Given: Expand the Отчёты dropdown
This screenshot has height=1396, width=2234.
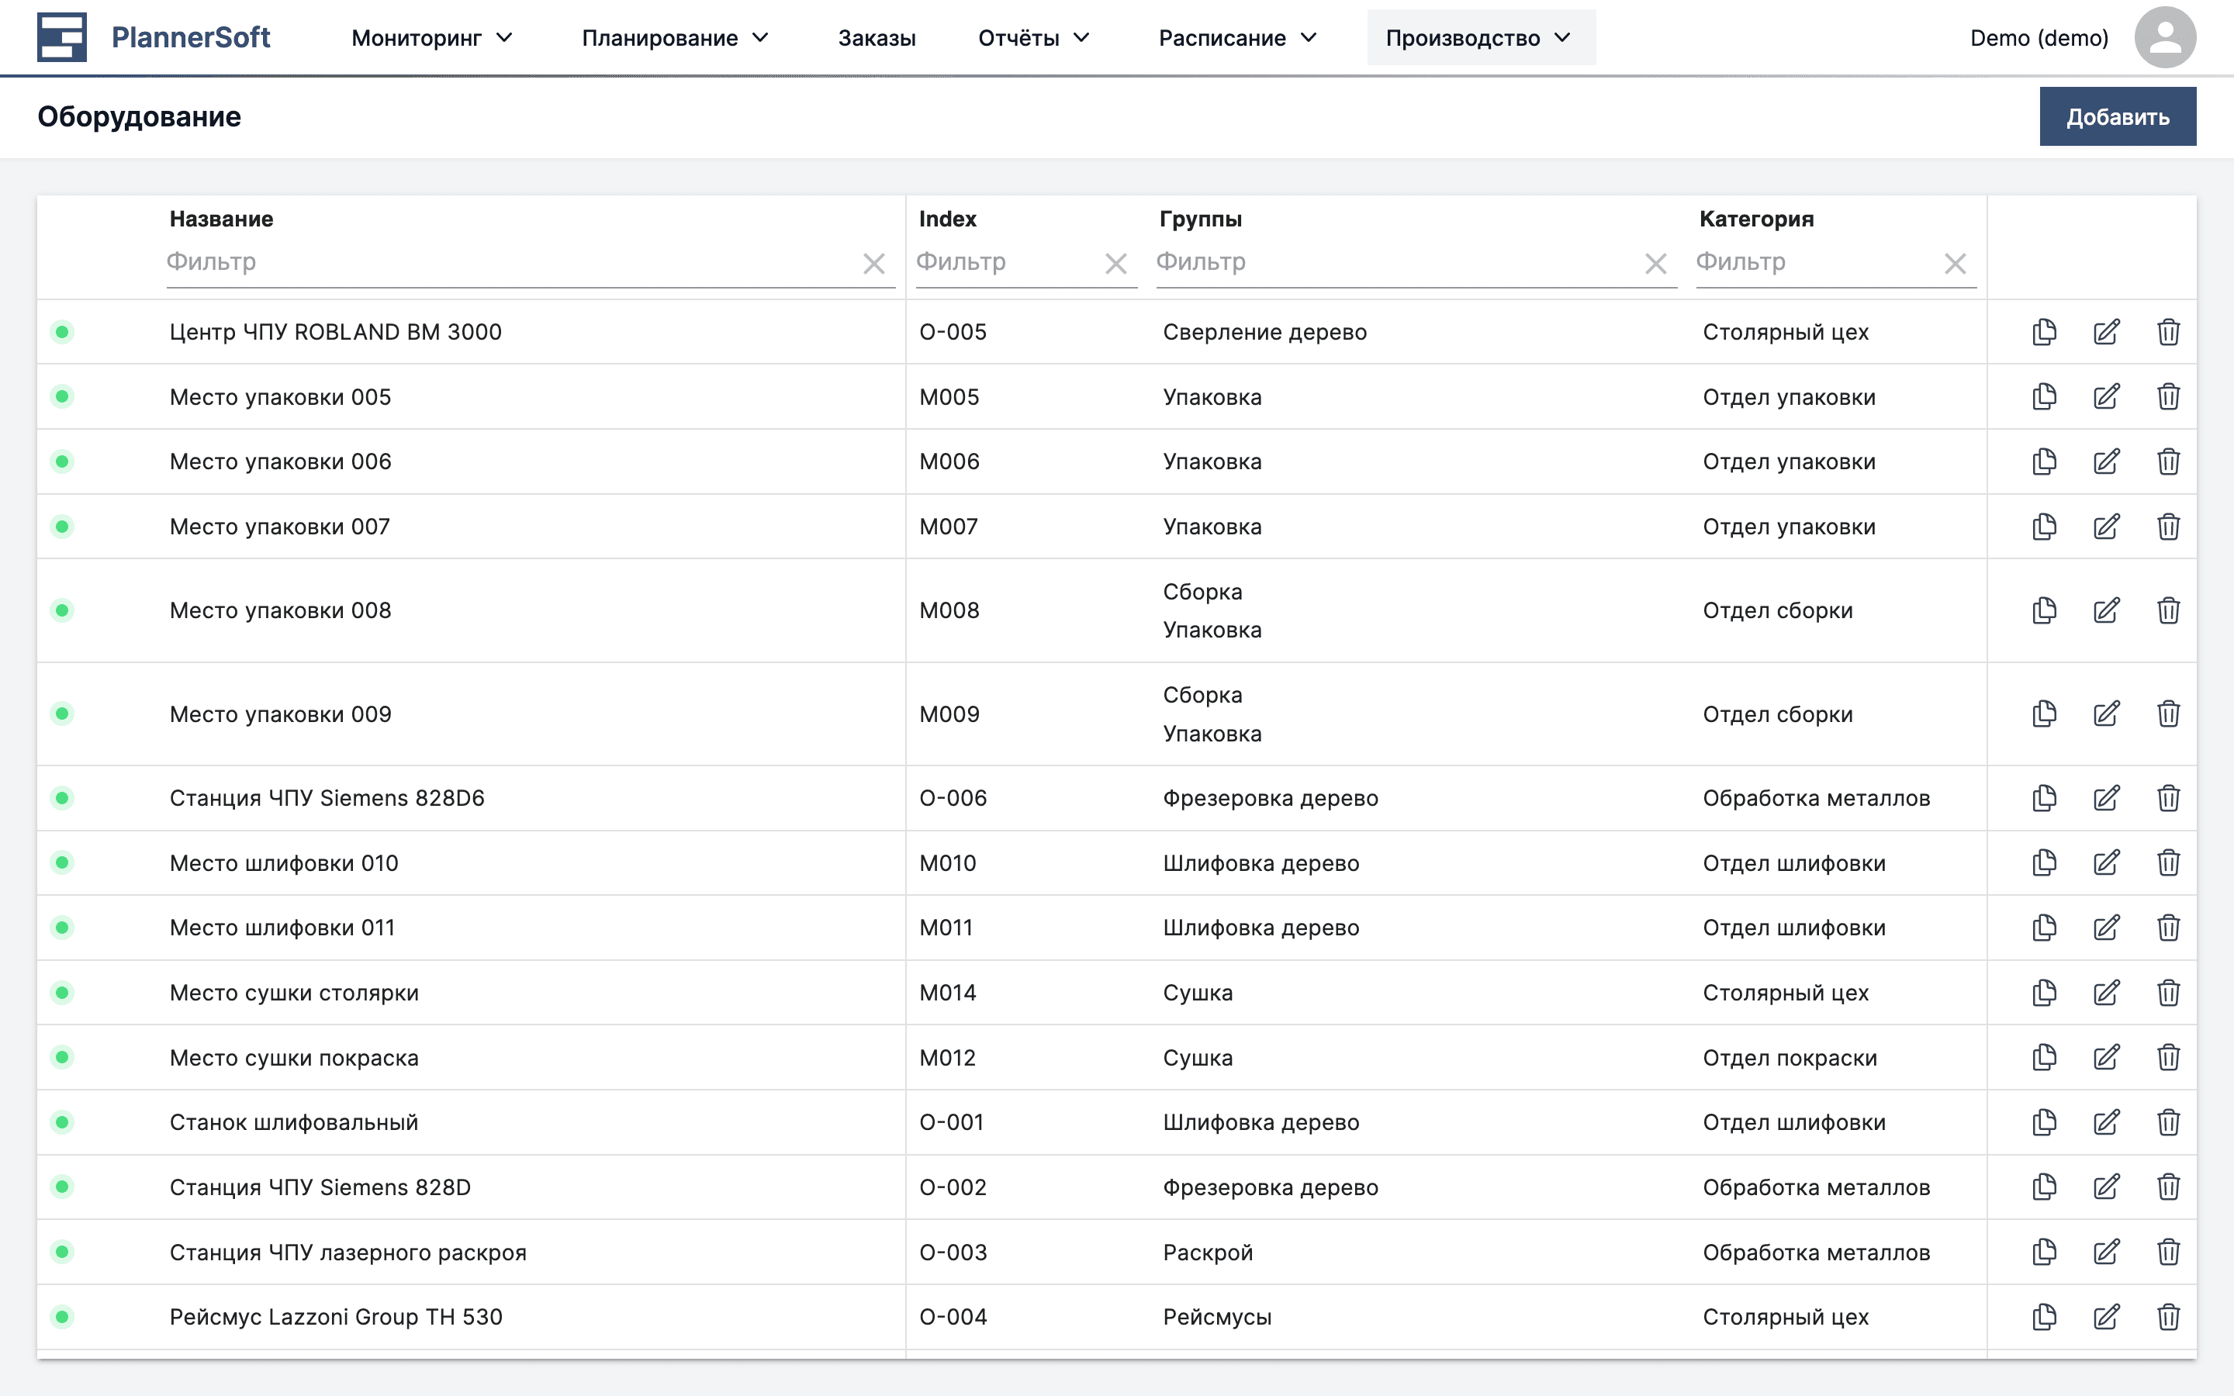Looking at the screenshot, I should 1034,38.
